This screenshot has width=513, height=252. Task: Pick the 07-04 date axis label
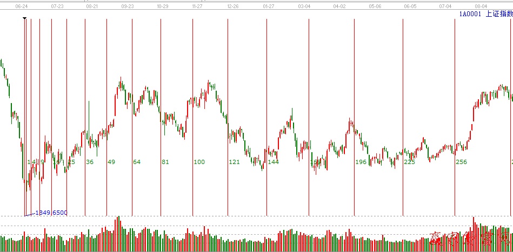(445, 6)
